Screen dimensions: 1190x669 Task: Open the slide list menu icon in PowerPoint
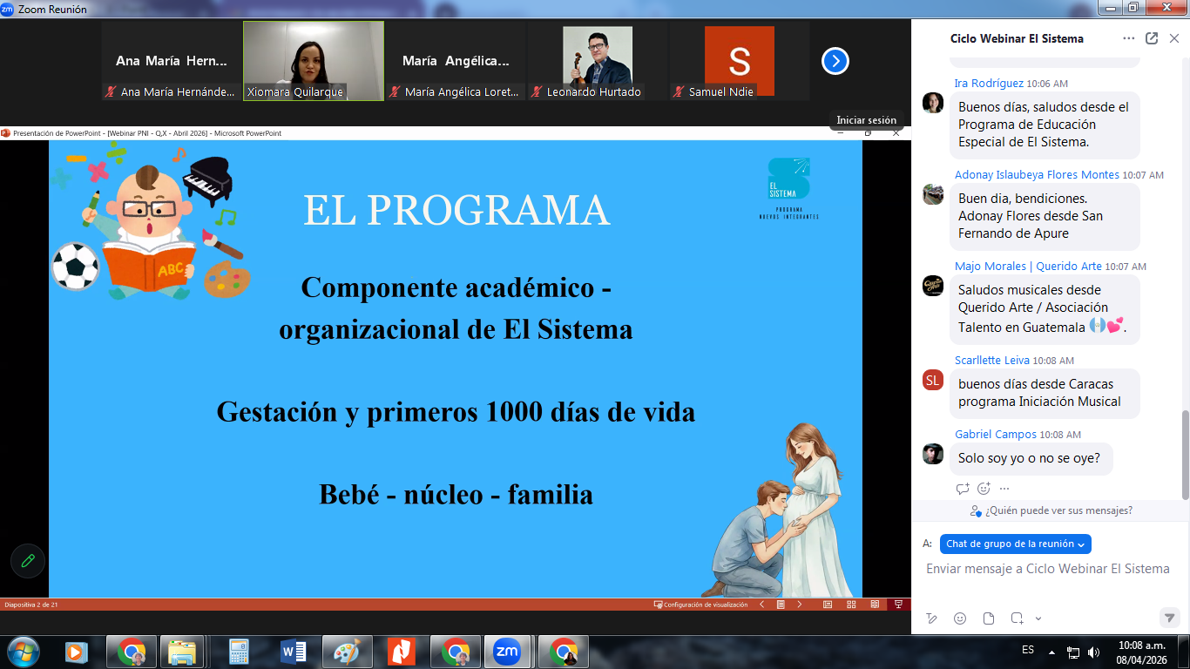point(781,605)
